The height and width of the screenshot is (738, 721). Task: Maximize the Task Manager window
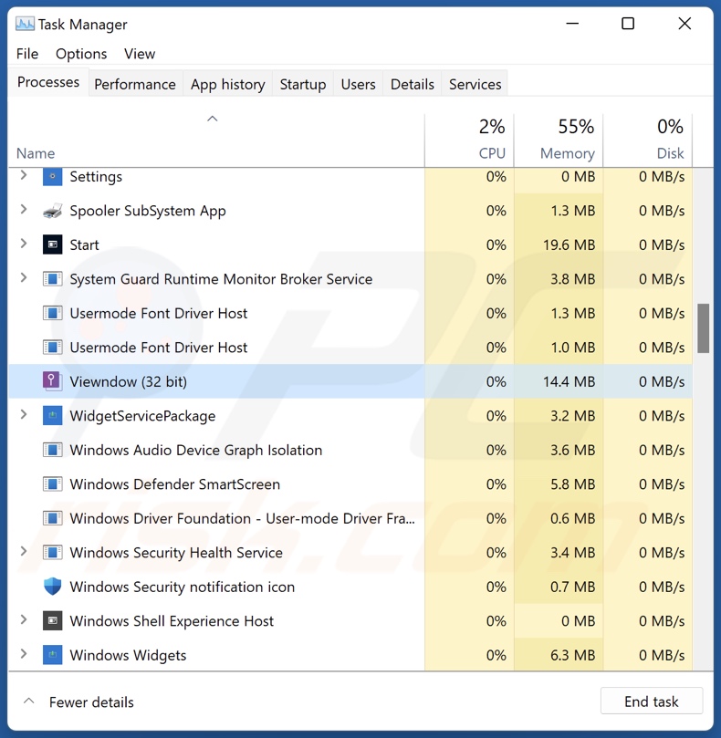[x=628, y=24]
